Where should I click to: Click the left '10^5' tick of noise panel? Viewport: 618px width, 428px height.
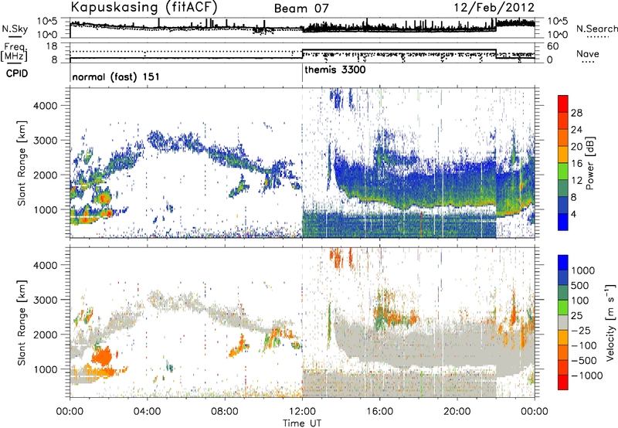point(47,22)
